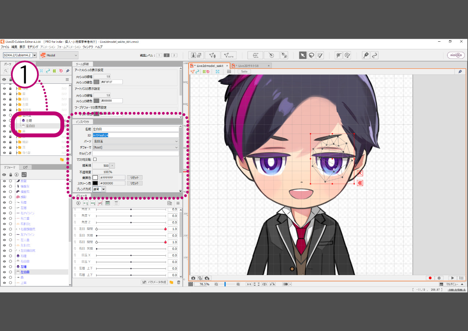Click the manual mesh edit tool

[x=212, y=55]
